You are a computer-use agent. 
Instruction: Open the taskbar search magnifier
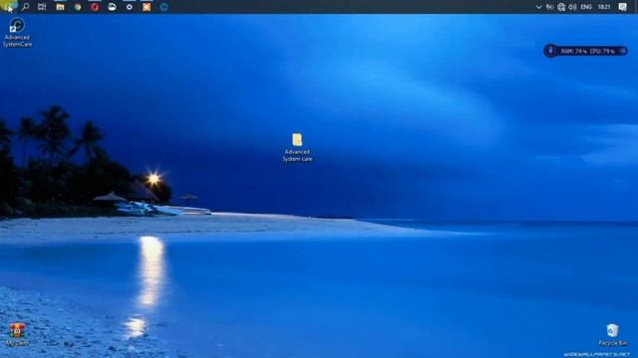click(x=25, y=7)
